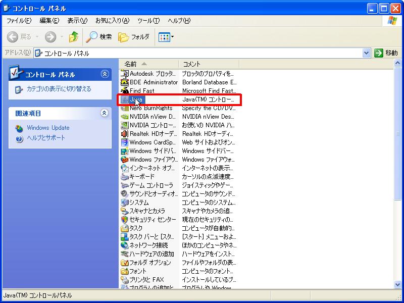404x303 pixels.
Task: Click the 検索 toolbar button
Action: tap(99, 37)
